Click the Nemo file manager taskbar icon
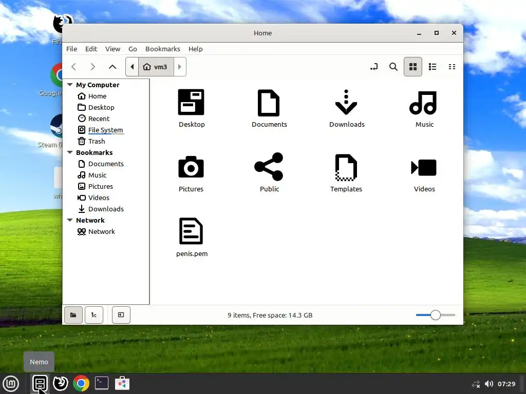Viewport: 526px width, 394px height. click(x=40, y=384)
